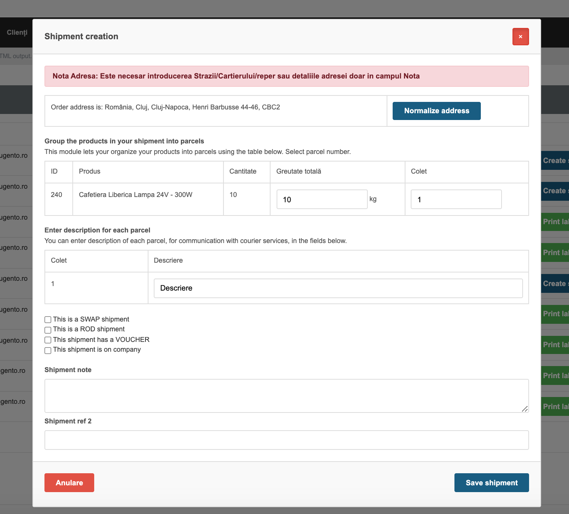Click the Shipment creation dialog title
Screen dimensions: 569x514
tap(81, 37)
